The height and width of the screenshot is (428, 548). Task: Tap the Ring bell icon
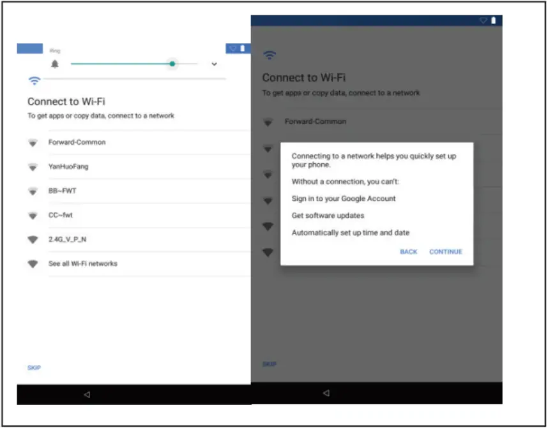click(x=55, y=64)
